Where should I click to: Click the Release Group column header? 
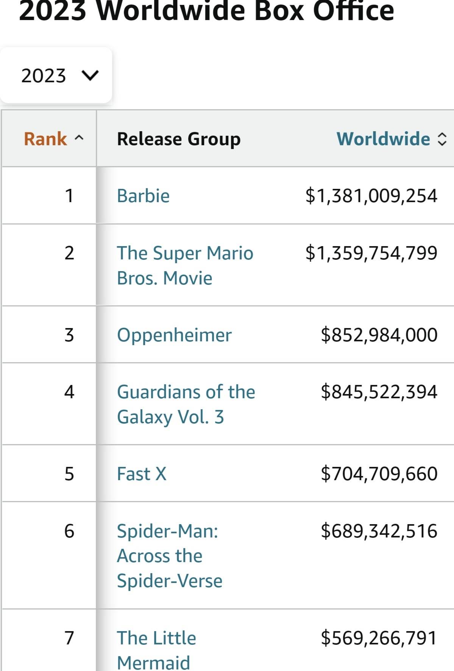click(x=179, y=139)
